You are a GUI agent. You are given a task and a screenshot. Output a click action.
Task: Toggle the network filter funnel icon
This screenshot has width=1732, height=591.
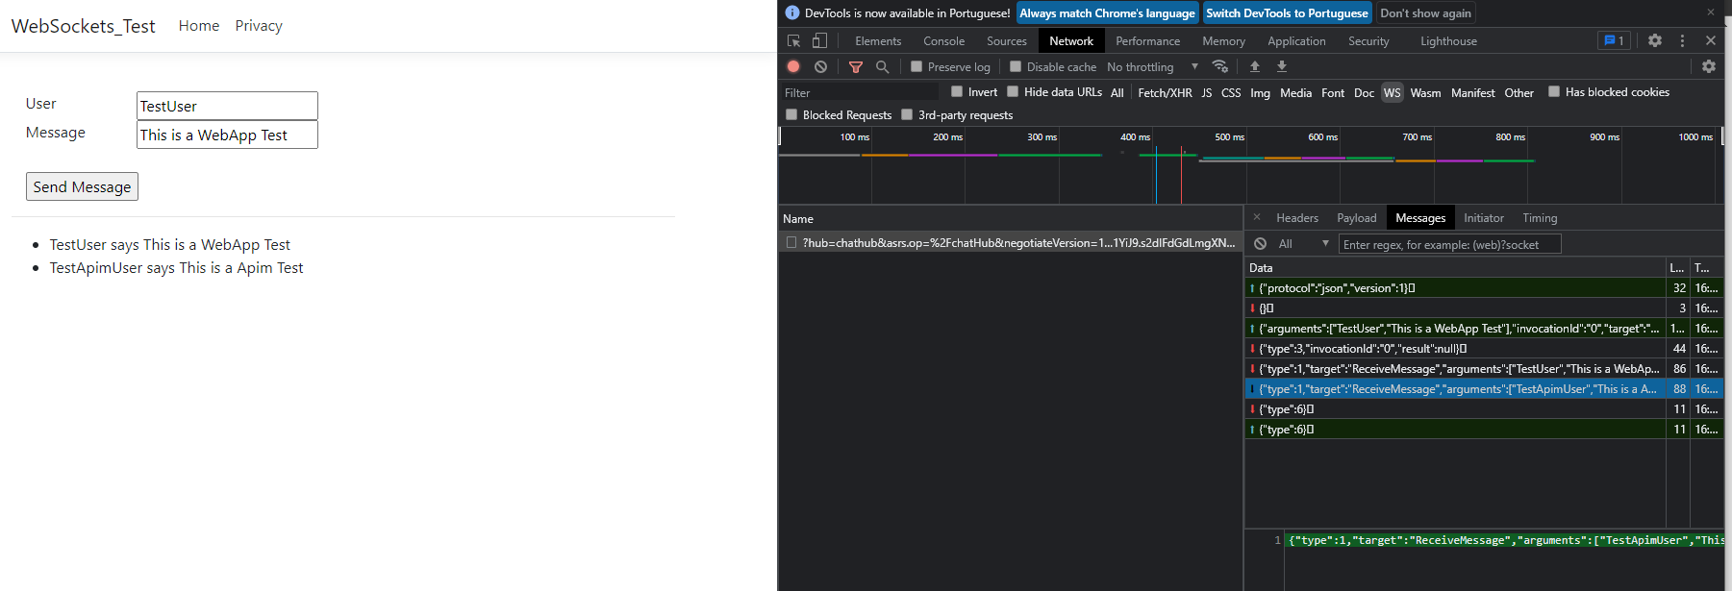855,66
